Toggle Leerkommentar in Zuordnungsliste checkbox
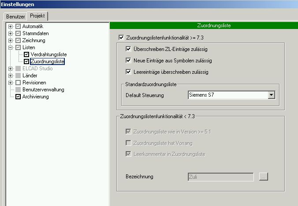This screenshot has width=298, height=206. click(x=128, y=154)
